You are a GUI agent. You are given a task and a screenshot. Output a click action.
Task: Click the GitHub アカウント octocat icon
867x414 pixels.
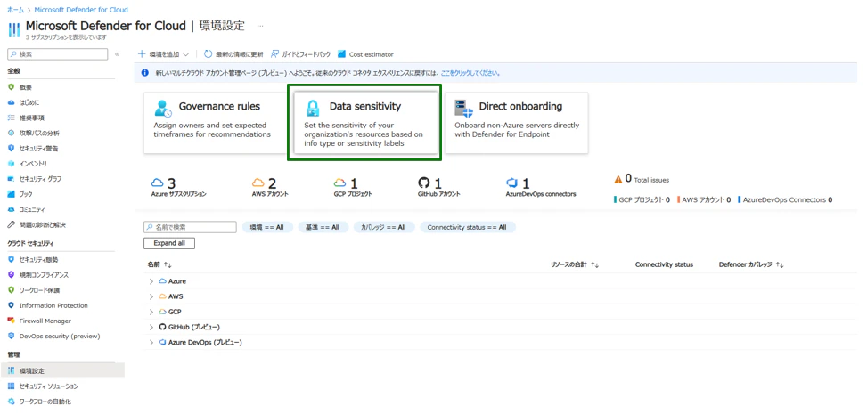pyautogui.click(x=423, y=183)
